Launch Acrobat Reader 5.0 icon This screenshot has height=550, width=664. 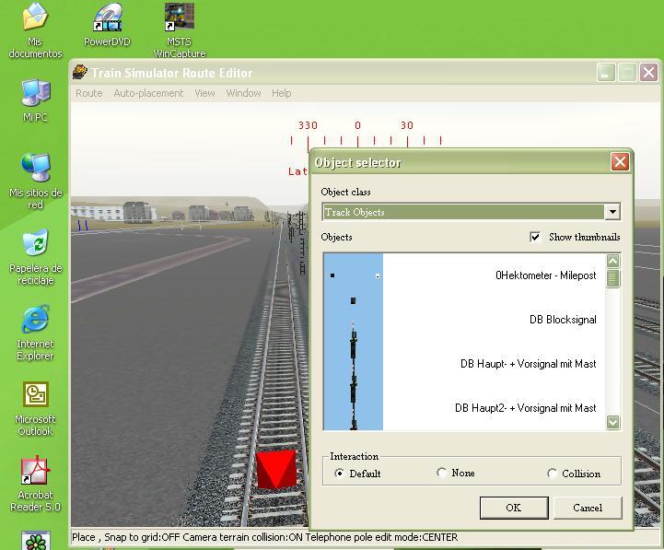[35, 472]
